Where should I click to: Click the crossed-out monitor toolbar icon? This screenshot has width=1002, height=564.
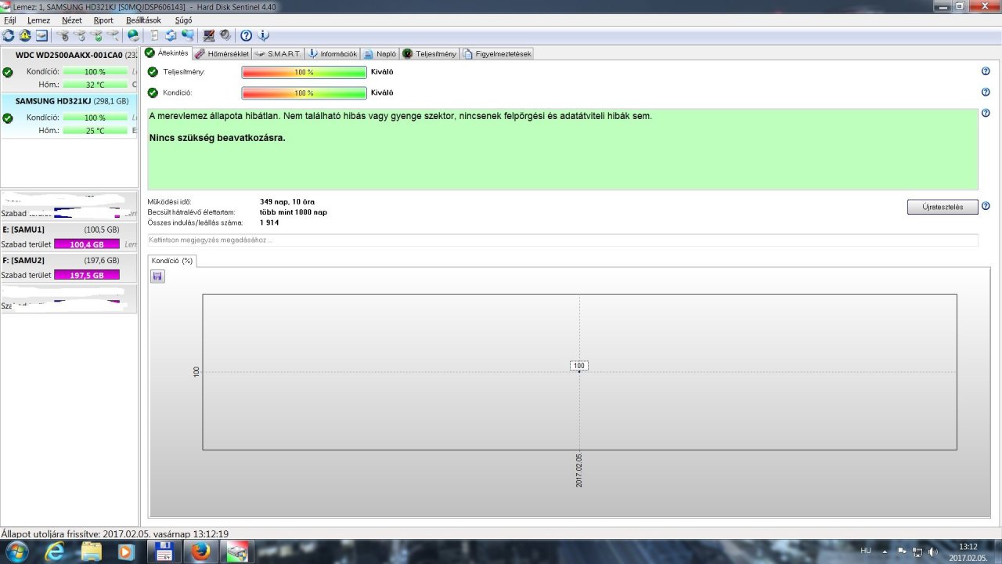click(x=209, y=35)
